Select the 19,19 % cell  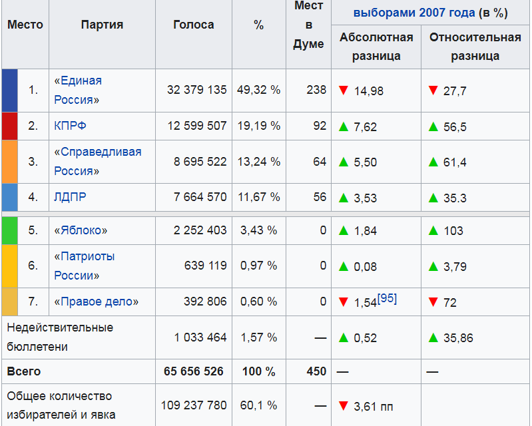coord(259,126)
